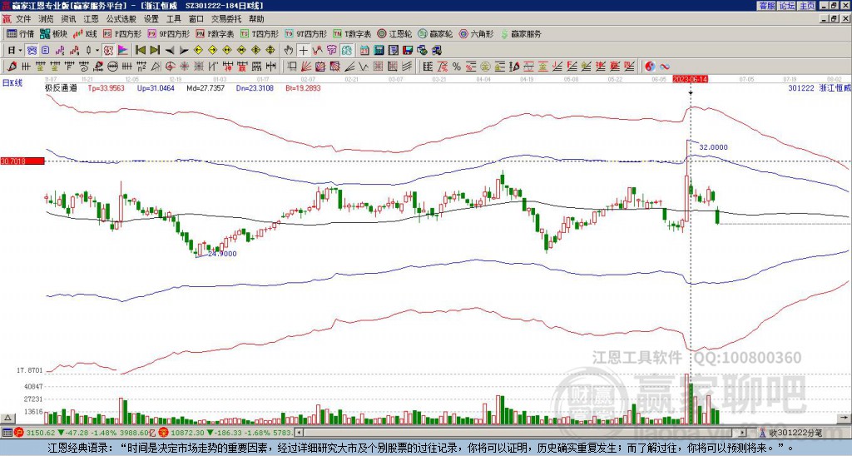Click the save floppy disk icon
This screenshot has height=456, width=852.
pyautogui.click(x=408, y=51)
